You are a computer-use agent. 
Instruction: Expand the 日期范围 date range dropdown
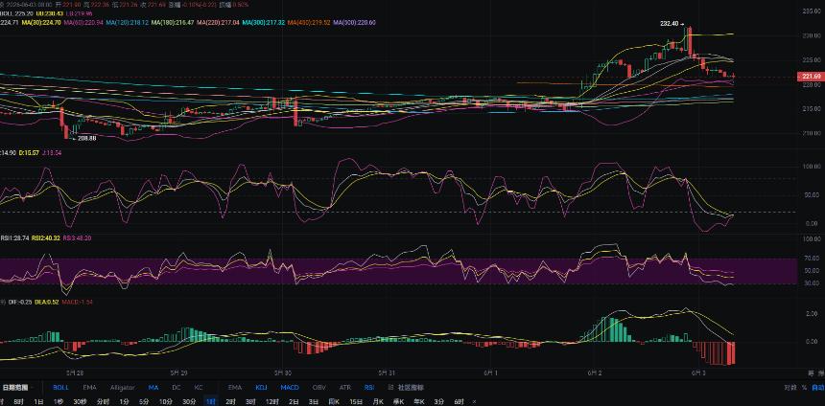pos(16,388)
